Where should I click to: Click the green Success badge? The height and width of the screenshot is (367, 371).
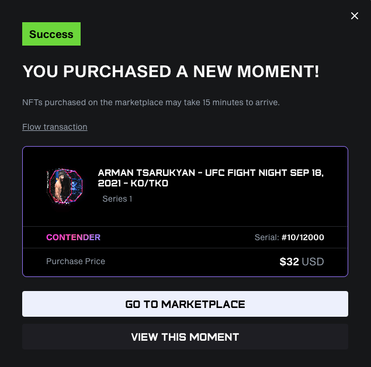(x=51, y=34)
